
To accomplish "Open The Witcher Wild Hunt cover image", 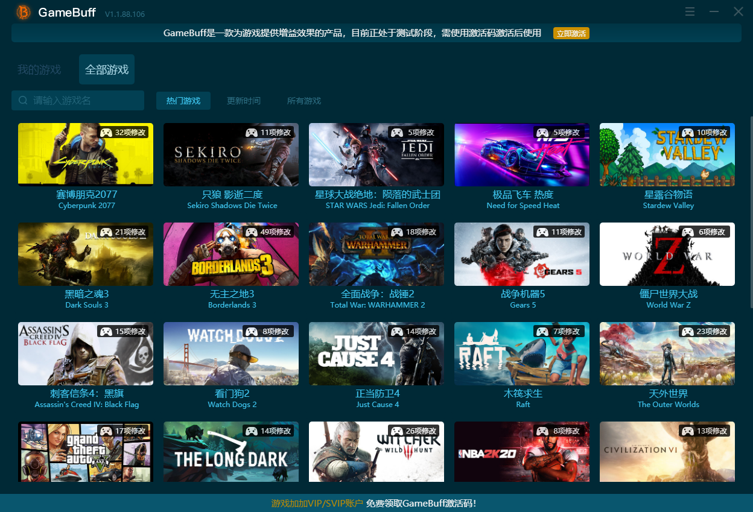I will (376, 452).
